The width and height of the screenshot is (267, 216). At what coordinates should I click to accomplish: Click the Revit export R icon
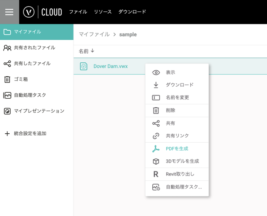point(156,174)
